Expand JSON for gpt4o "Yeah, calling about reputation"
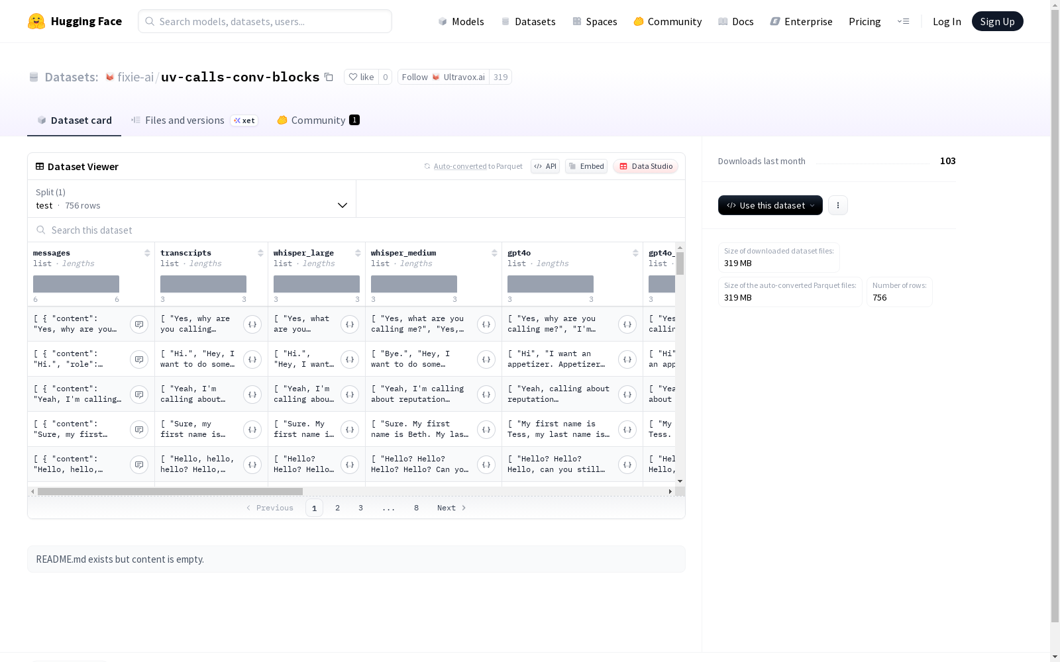Image resolution: width=1060 pixels, height=662 pixels. coord(627,395)
